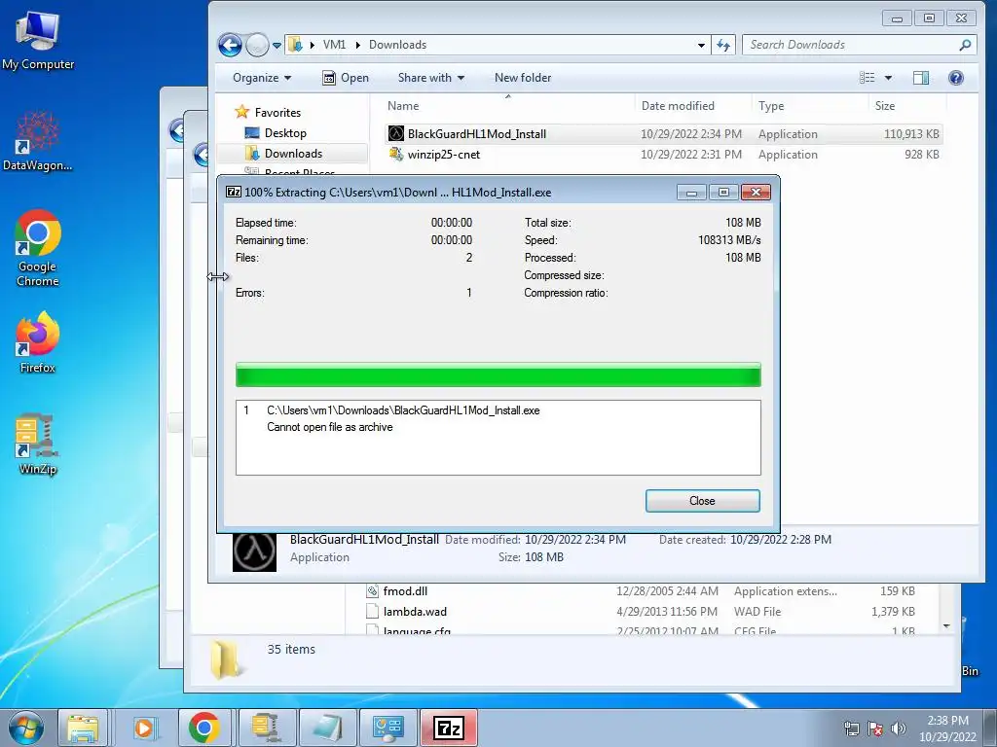Click the clock in taskbar
This screenshot has width=997, height=747.
[947, 729]
